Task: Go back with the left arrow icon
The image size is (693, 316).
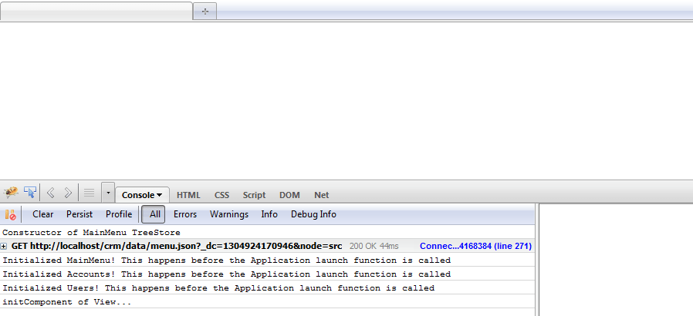Action: (51, 193)
